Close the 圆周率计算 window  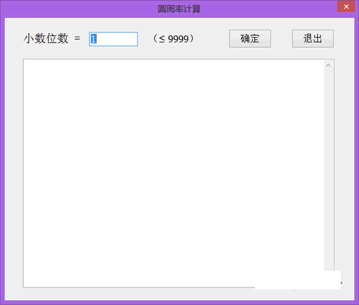(346, 6)
